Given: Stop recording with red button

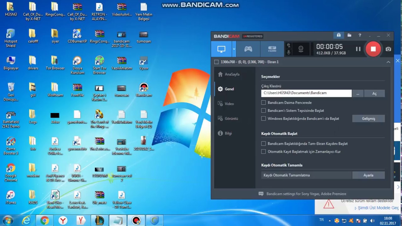Looking at the screenshot, I should [373, 49].
